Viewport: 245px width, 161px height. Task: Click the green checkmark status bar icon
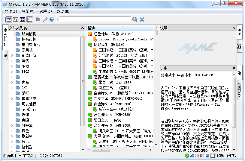coord(187,156)
